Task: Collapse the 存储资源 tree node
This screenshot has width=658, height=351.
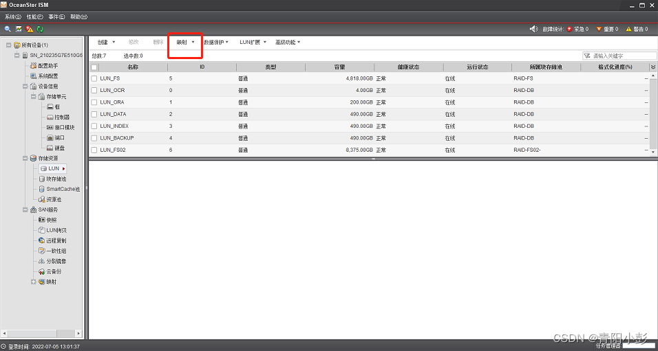Action: coord(25,158)
